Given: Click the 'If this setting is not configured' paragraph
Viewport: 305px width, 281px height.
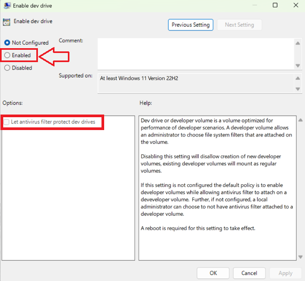Looking at the screenshot, I should [217, 199].
